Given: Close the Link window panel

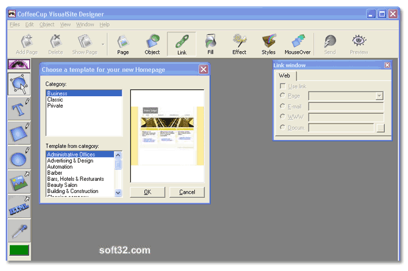Looking at the screenshot, I should pyautogui.click(x=387, y=65).
